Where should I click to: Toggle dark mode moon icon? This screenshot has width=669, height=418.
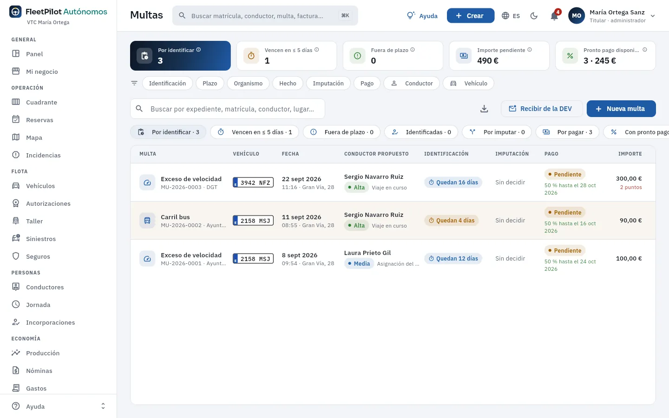[x=534, y=16]
